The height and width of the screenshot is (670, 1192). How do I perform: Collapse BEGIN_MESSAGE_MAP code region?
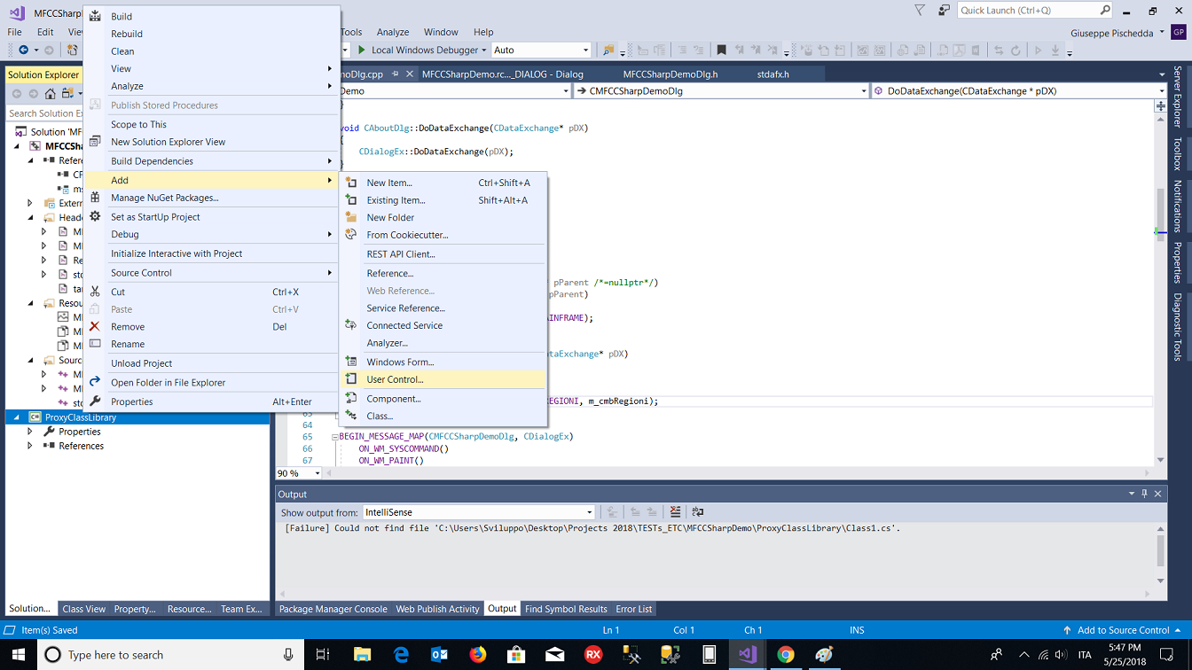tap(335, 437)
